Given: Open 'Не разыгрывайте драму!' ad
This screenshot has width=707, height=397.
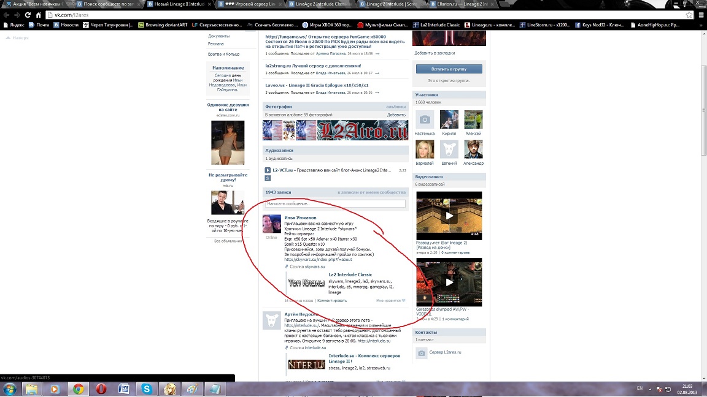Looking at the screenshot, I should [x=228, y=177].
